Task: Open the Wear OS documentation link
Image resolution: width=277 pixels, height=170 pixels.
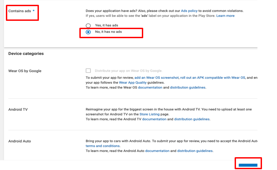Action: (150, 88)
